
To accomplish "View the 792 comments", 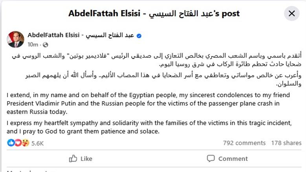I will (x=244, y=143).
